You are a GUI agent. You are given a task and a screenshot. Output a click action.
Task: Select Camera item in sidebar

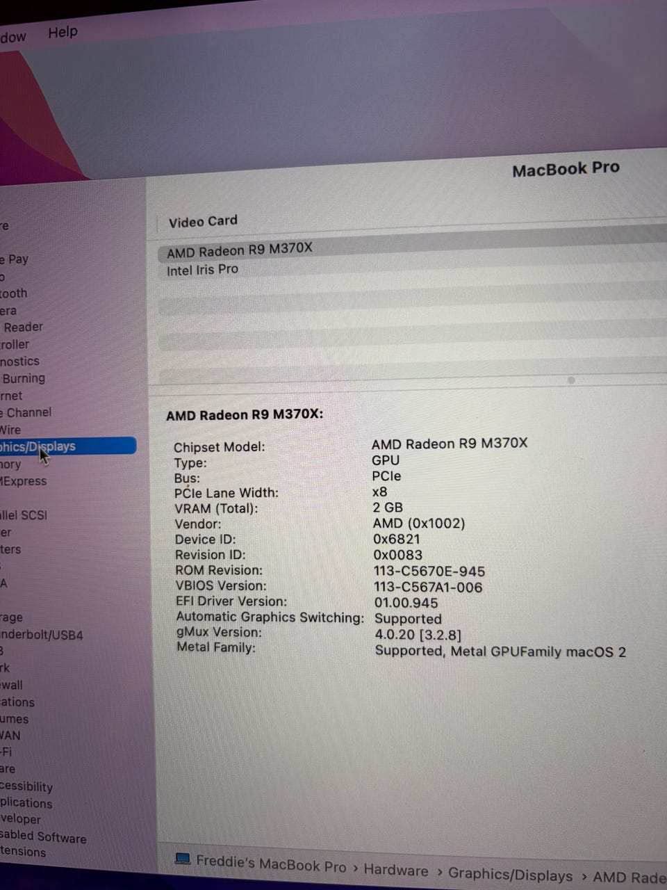8,311
